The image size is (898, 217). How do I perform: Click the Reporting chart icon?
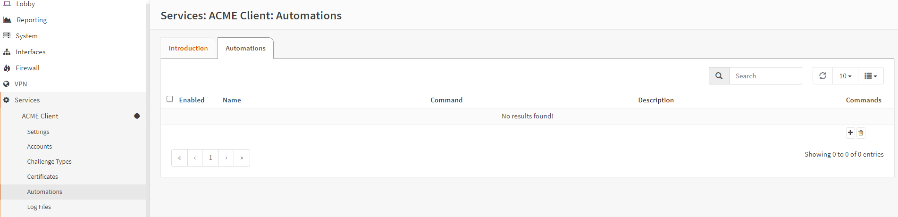pyautogui.click(x=7, y=20)
